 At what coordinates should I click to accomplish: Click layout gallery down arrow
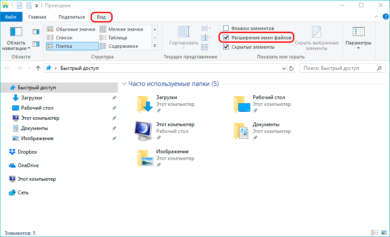click(x=155, y=38)
